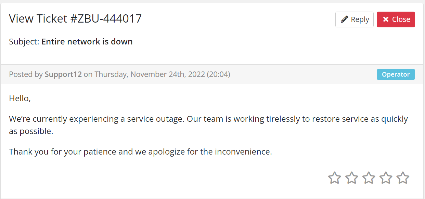The height and width of the screenshot is (199, 425).
Task: Click the subject text "Entire network is down"
Action: [87, 42]
